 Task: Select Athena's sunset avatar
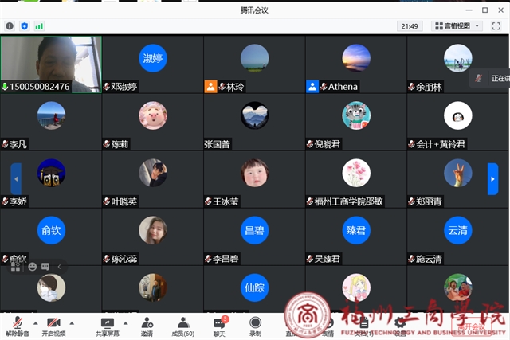point(356,58)
